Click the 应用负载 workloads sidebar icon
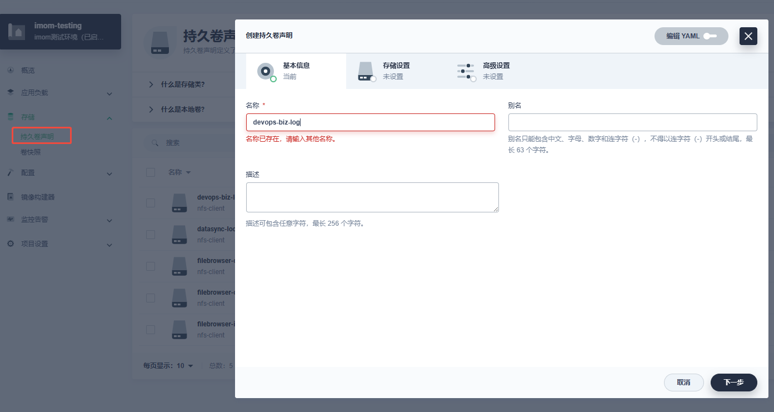The height and width of the screenshot is (412, 774). (11, 93)
